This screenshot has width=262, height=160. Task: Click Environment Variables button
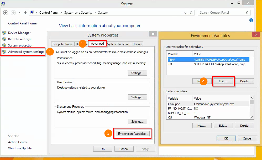(133, 133)
